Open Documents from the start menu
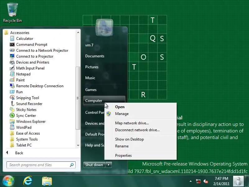The height and width of the screenshot is (187, 249). [x=95, y=56]
